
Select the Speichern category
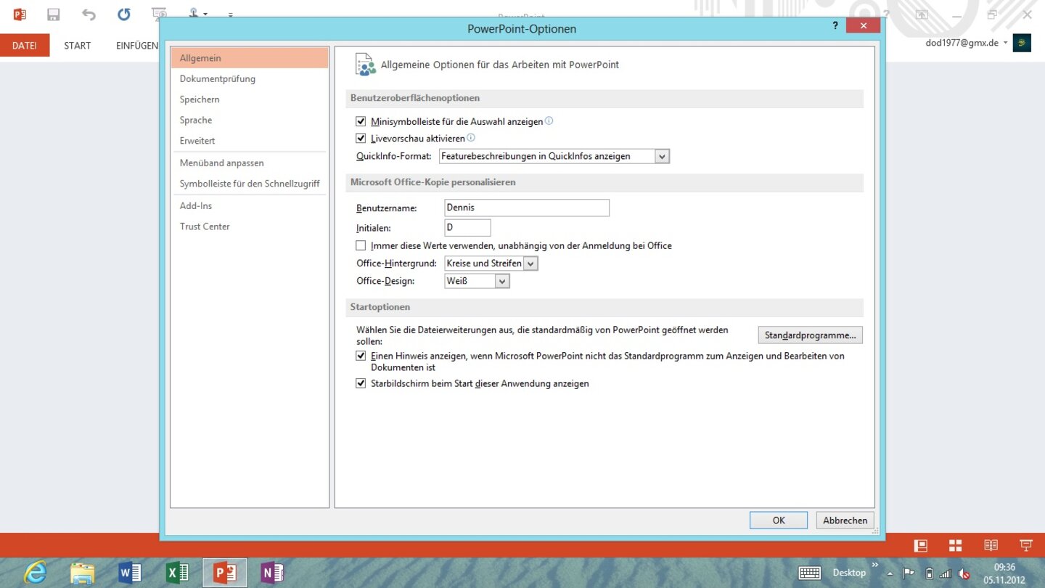250,99
